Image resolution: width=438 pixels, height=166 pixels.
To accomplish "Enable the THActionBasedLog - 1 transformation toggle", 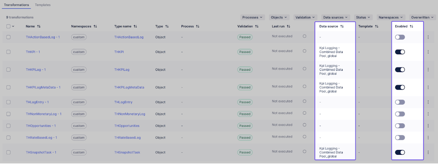I will click(x=400, y=37).
